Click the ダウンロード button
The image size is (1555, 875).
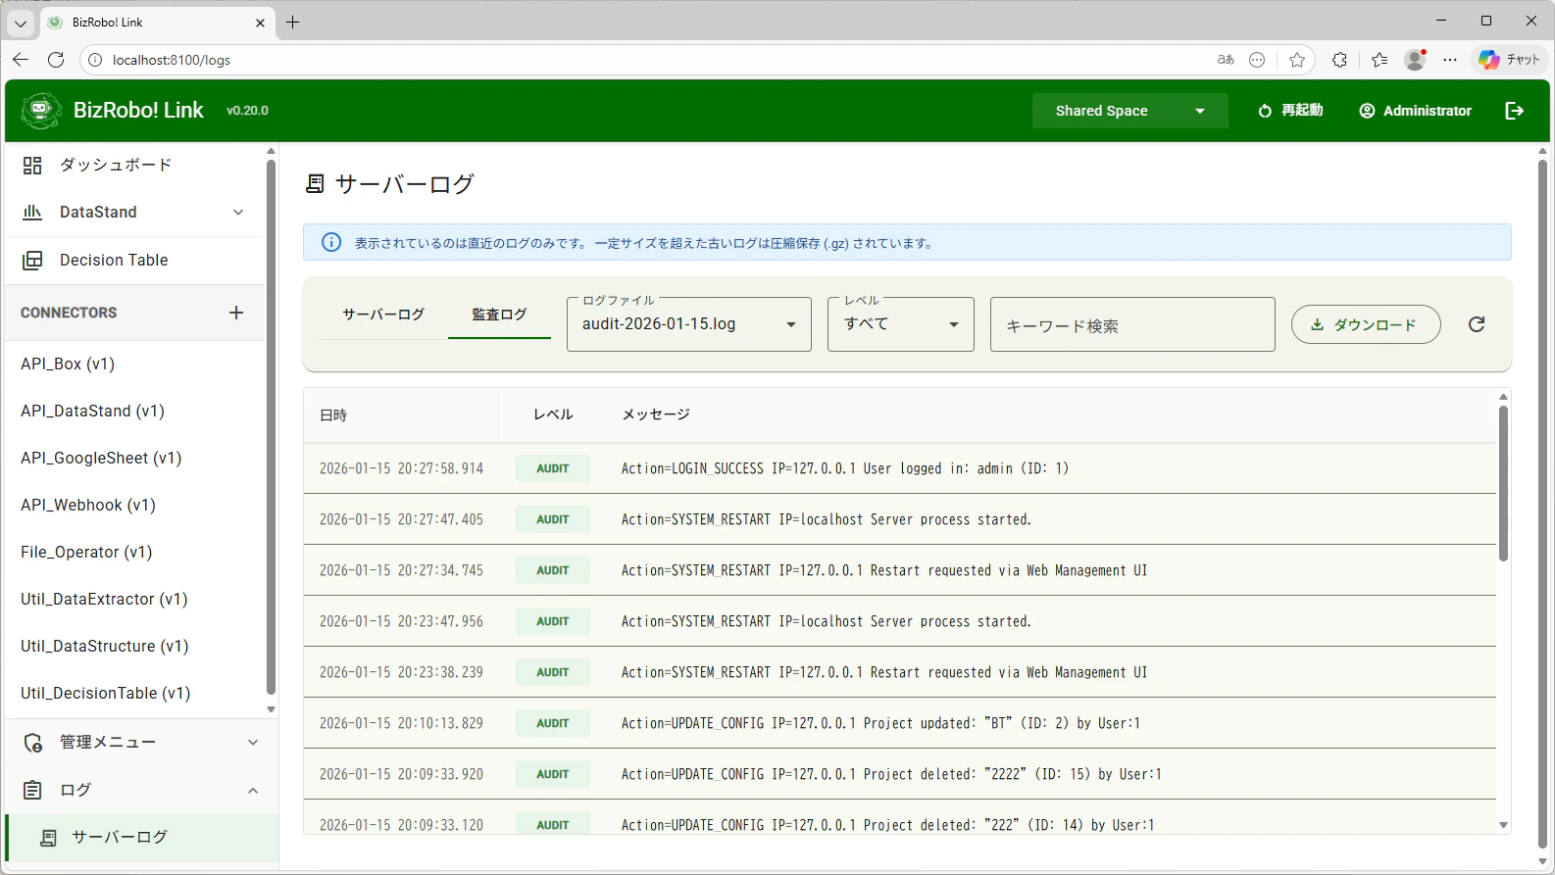click(1366, 324)
